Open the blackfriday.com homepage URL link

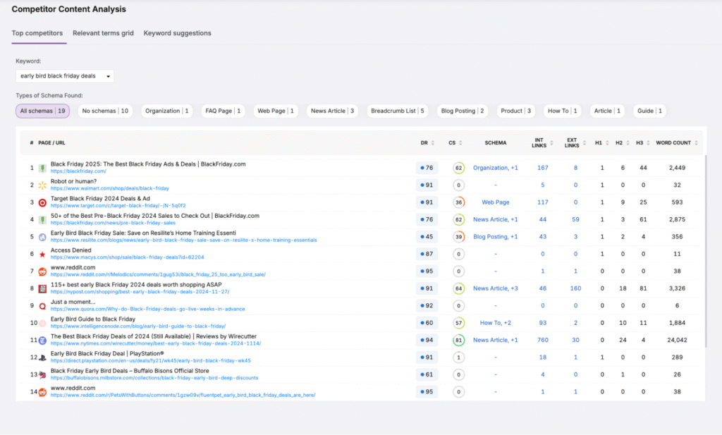[x=78, y=171]
